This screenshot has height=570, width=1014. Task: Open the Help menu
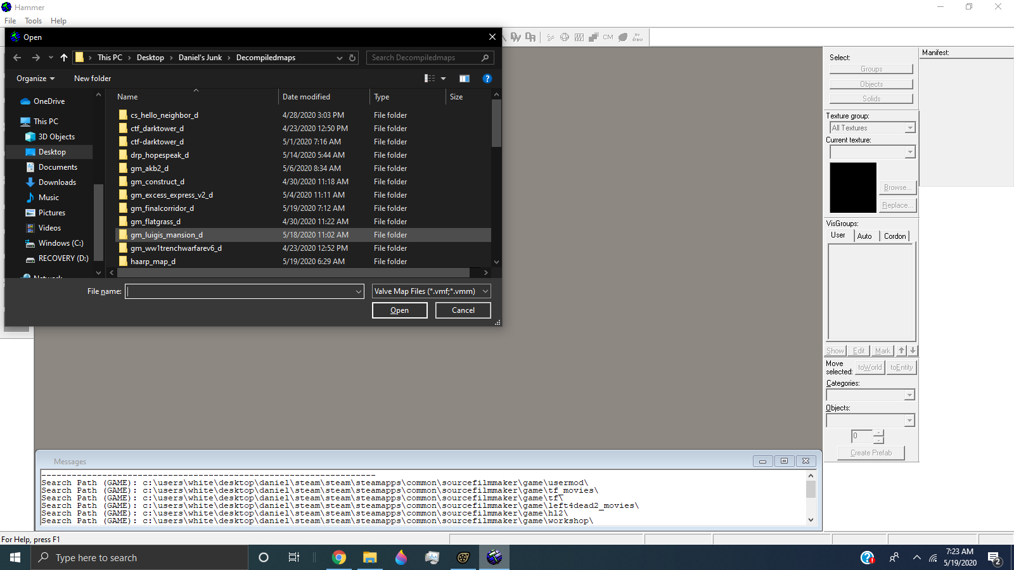point(59,21)
